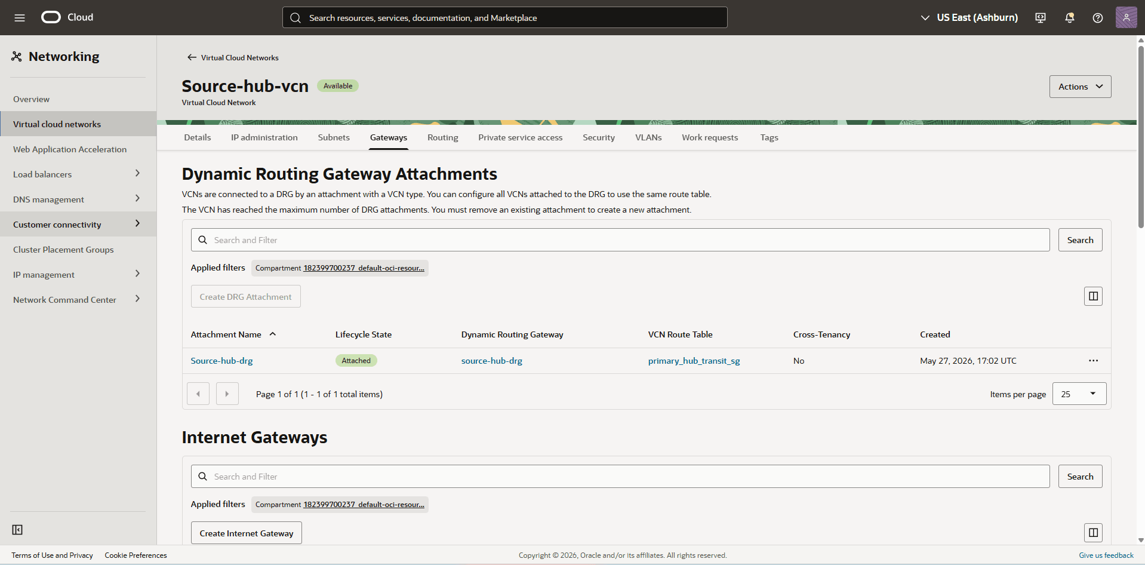Open the help question mark menu
Screen dimensions: 1145x565
point(1098,18)
